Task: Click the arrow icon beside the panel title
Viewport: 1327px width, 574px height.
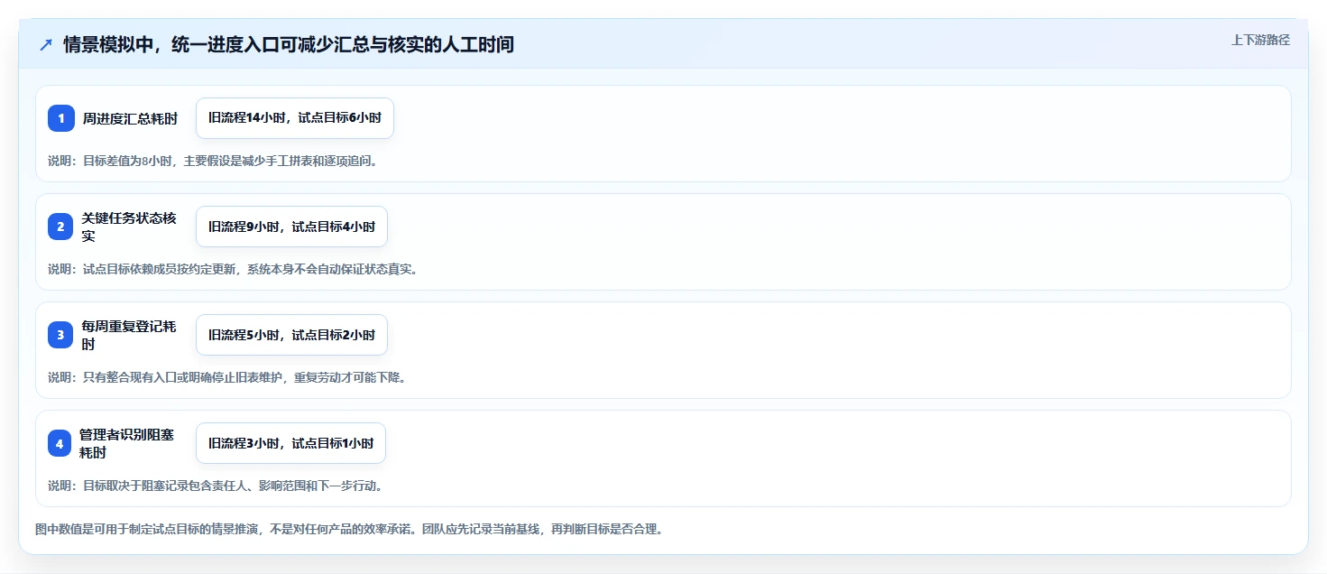Action: (46, 44)
